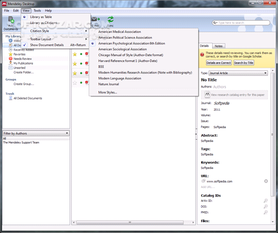Remove the www.softpedia.com URL with the X icon

(x=266, y=181)
